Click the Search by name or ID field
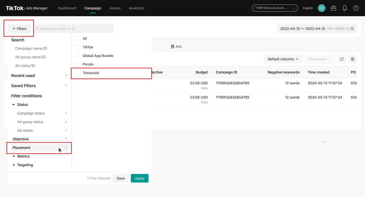This screenshot has height=197, width=365. (x=74, y=29)
